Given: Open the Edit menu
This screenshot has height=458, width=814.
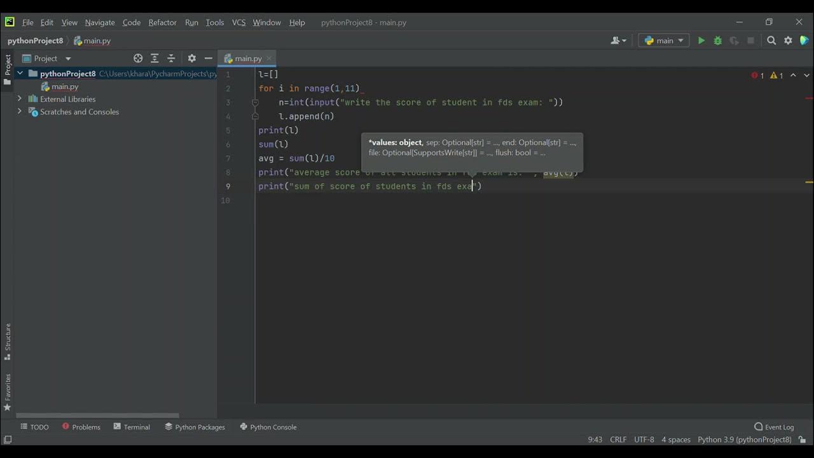Looking at the screenshot, I should (47, 22).
